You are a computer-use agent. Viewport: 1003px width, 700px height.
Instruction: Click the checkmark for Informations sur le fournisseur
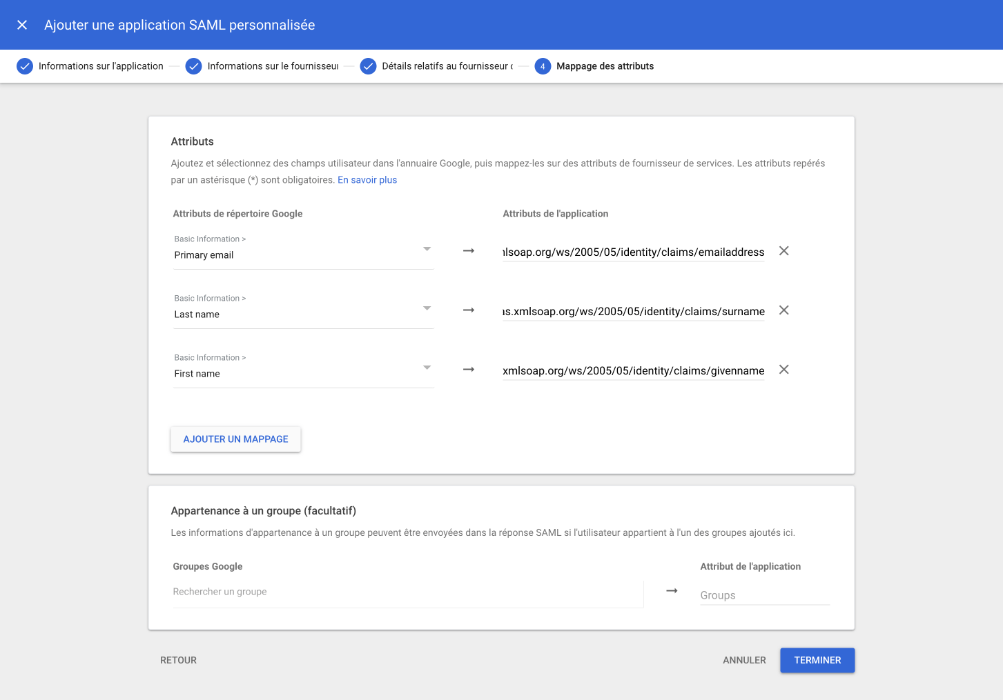pyautogui.click(x=194, y=66)
